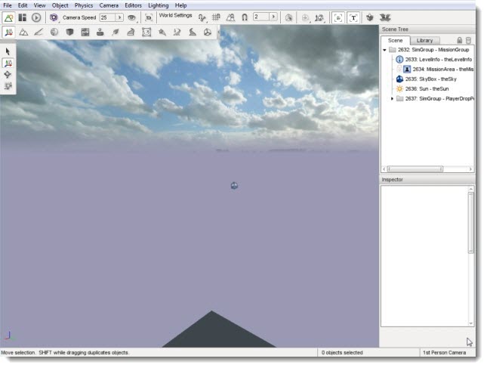Screen dimensions: 487x368
Task: Open the Road Editor
Action: (x=193, y=32)
